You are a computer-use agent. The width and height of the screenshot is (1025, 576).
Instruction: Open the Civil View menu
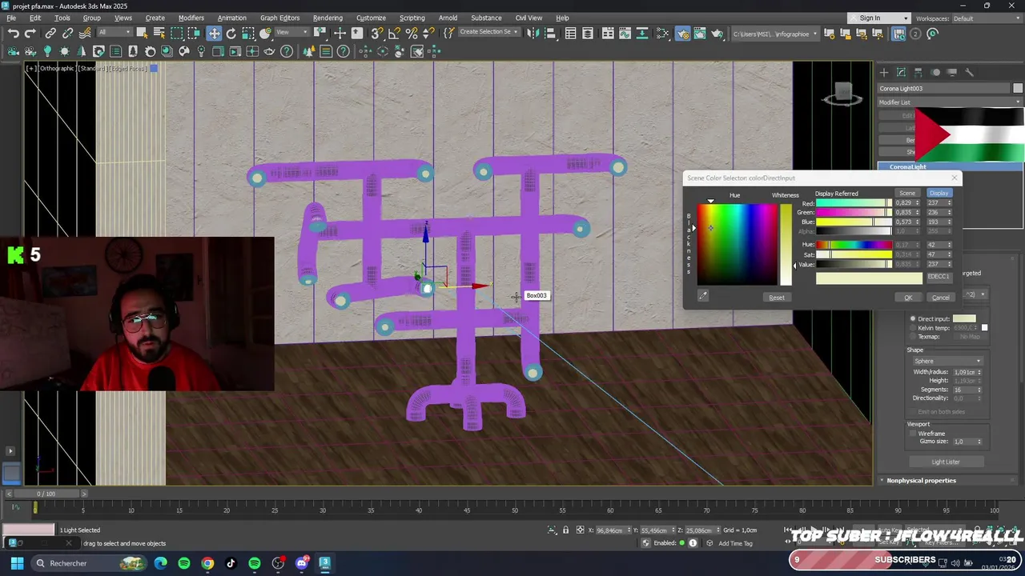[x=529, y=18]
